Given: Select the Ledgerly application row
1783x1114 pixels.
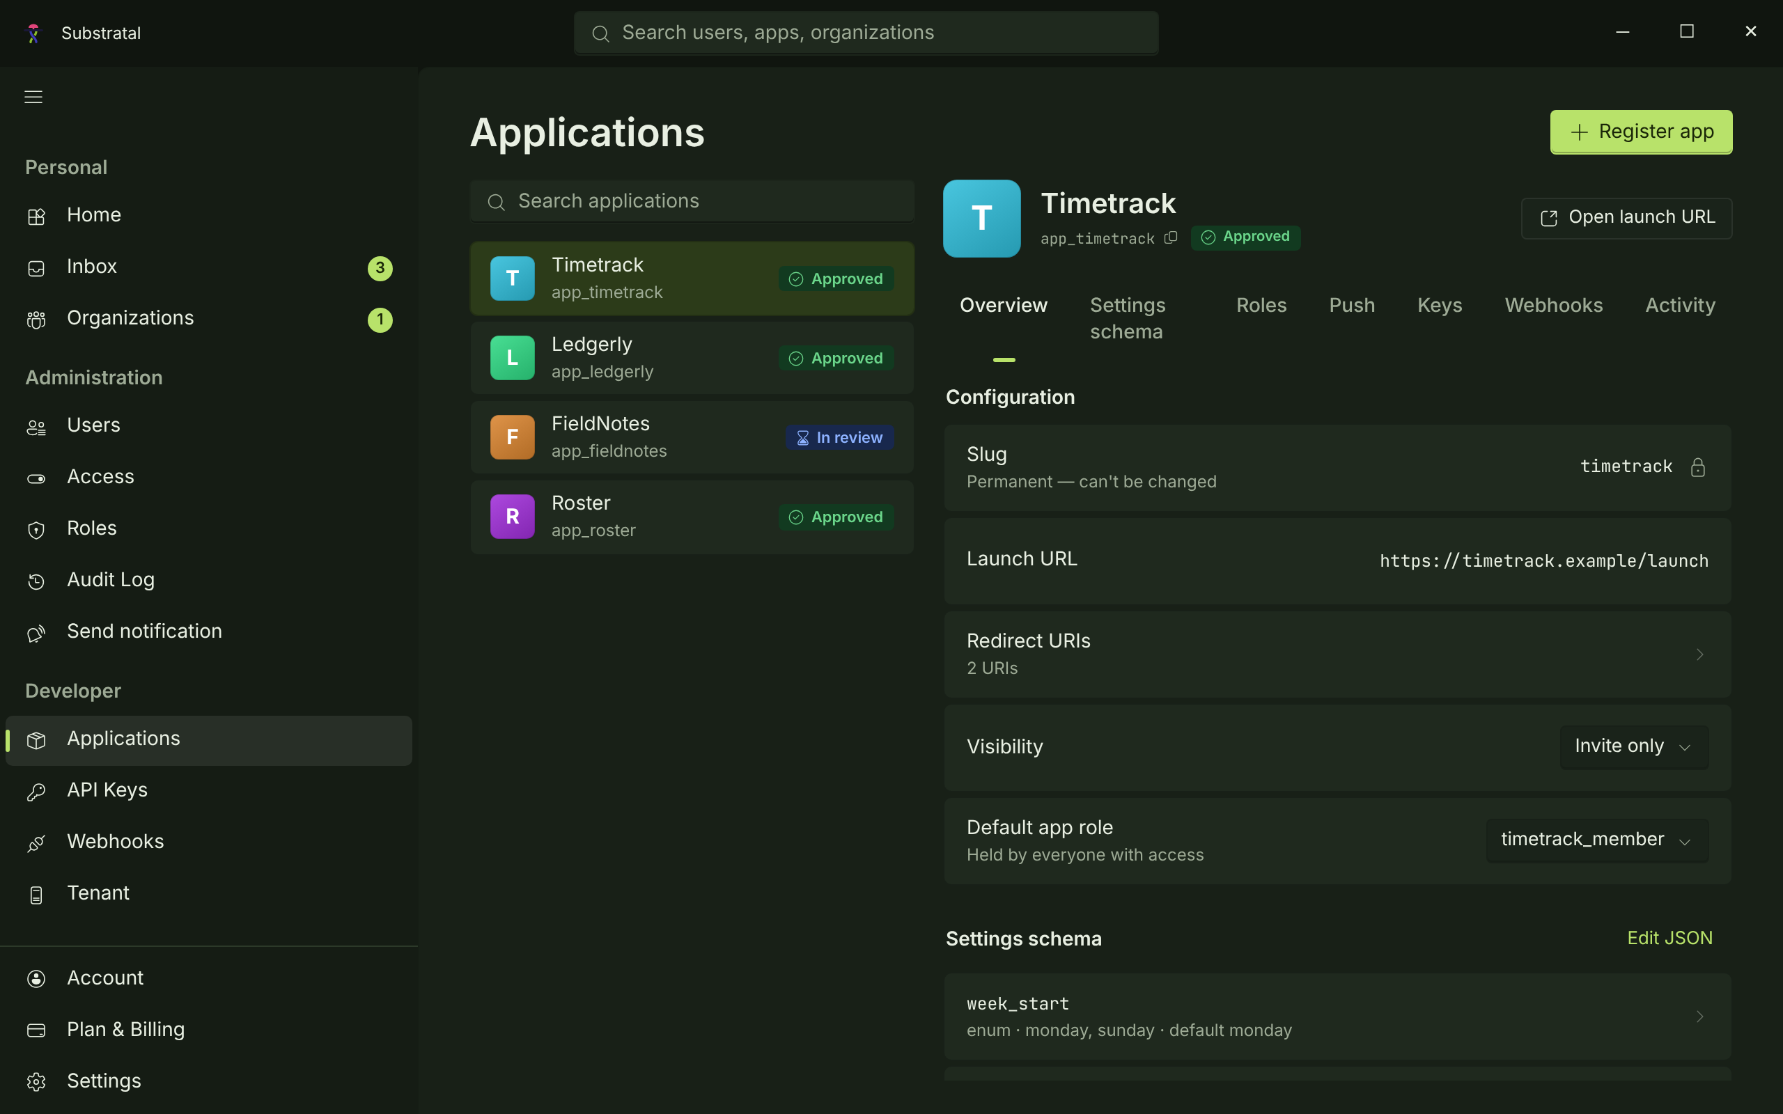Looking at the screenshot, I should click(692, 358).
